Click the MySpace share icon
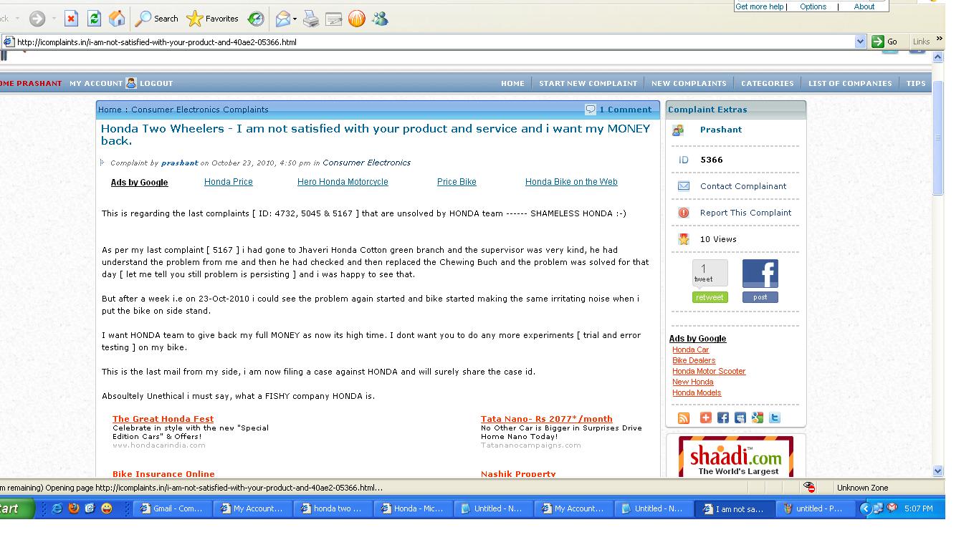This screenshot has height=550, width=979. (740, 418)
